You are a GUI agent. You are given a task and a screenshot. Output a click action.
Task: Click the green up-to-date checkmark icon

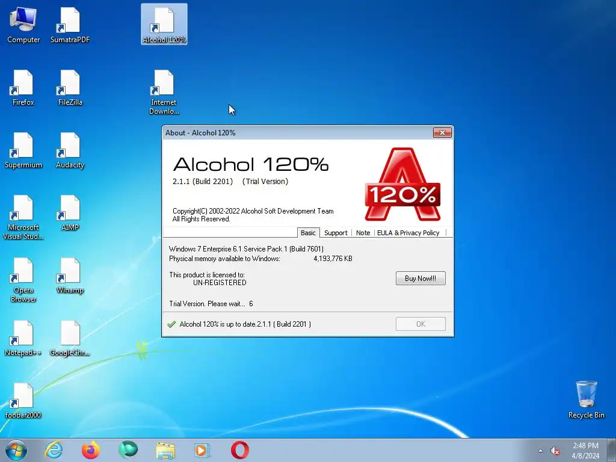point(171,324)
